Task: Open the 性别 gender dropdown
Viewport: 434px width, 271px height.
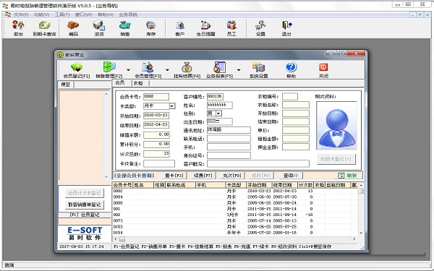Action: tap(218, 113)
